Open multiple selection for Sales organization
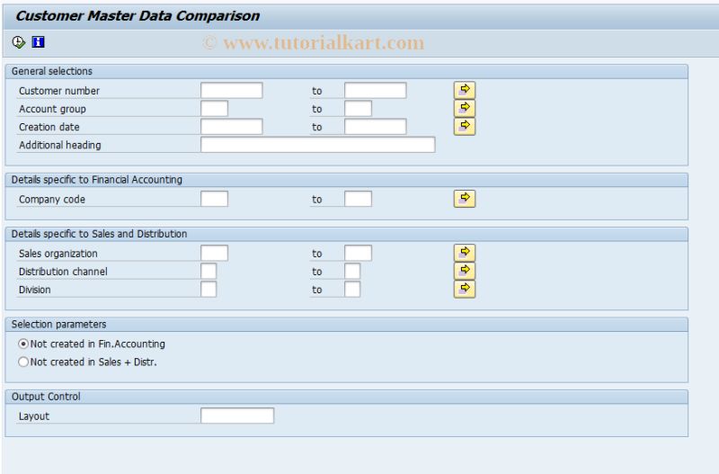The width and height of the screenshot is (719, 474). pyautogui.click(x=465, y=253)
